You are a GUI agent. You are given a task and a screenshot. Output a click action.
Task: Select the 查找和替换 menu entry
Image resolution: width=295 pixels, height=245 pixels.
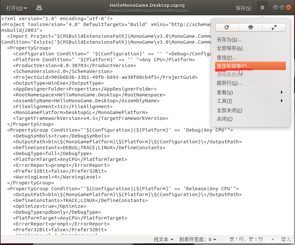click(x=234, y=66)
